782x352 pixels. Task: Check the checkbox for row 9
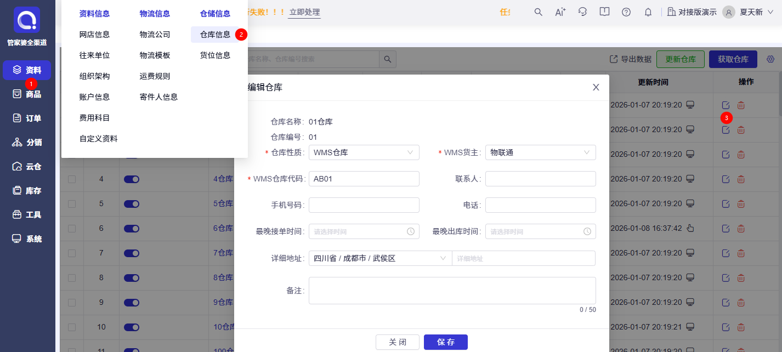pos(72,302)
